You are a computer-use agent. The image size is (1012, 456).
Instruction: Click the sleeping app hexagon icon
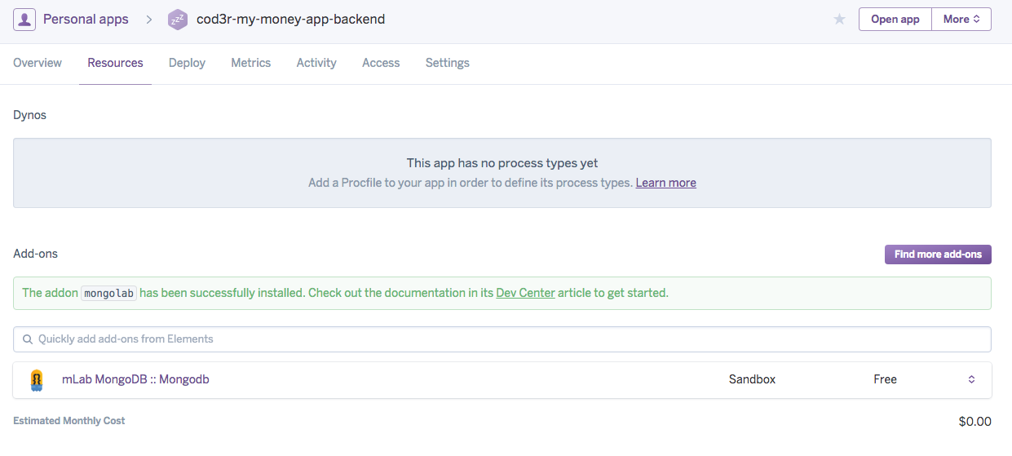tap(178, 20)
